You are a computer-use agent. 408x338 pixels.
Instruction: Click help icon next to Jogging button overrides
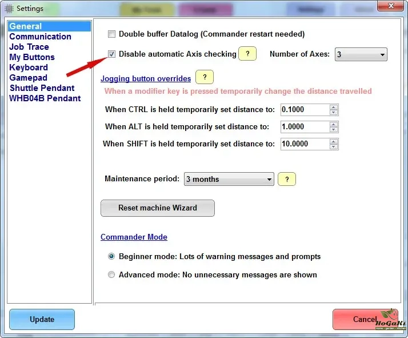click(x=204, y=78)
